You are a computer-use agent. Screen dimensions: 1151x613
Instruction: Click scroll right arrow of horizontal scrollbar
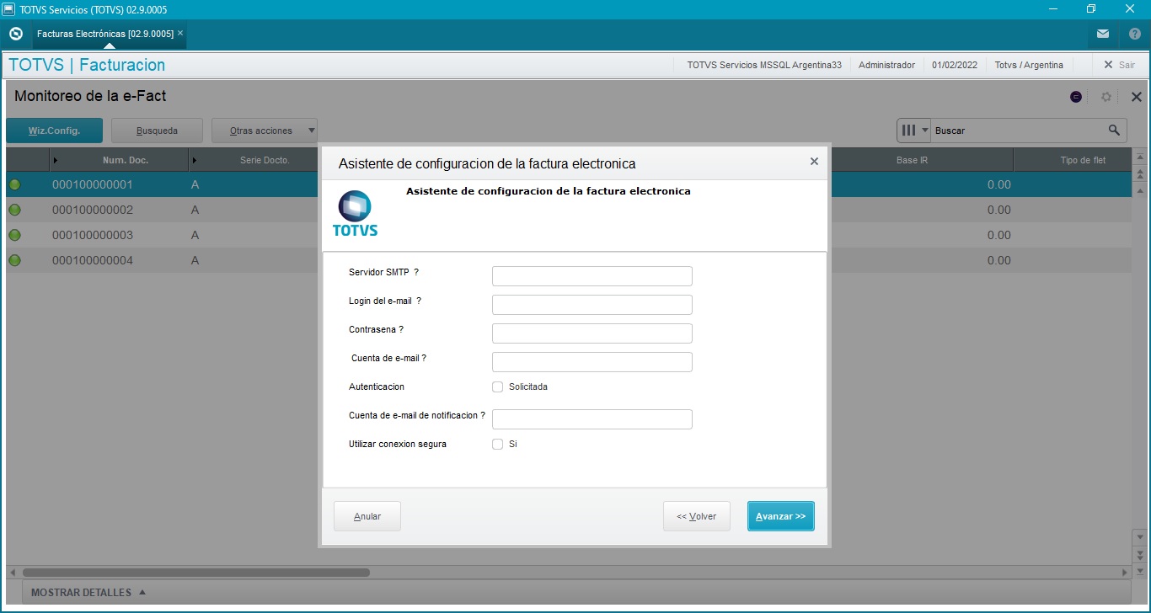point(1125,572)
